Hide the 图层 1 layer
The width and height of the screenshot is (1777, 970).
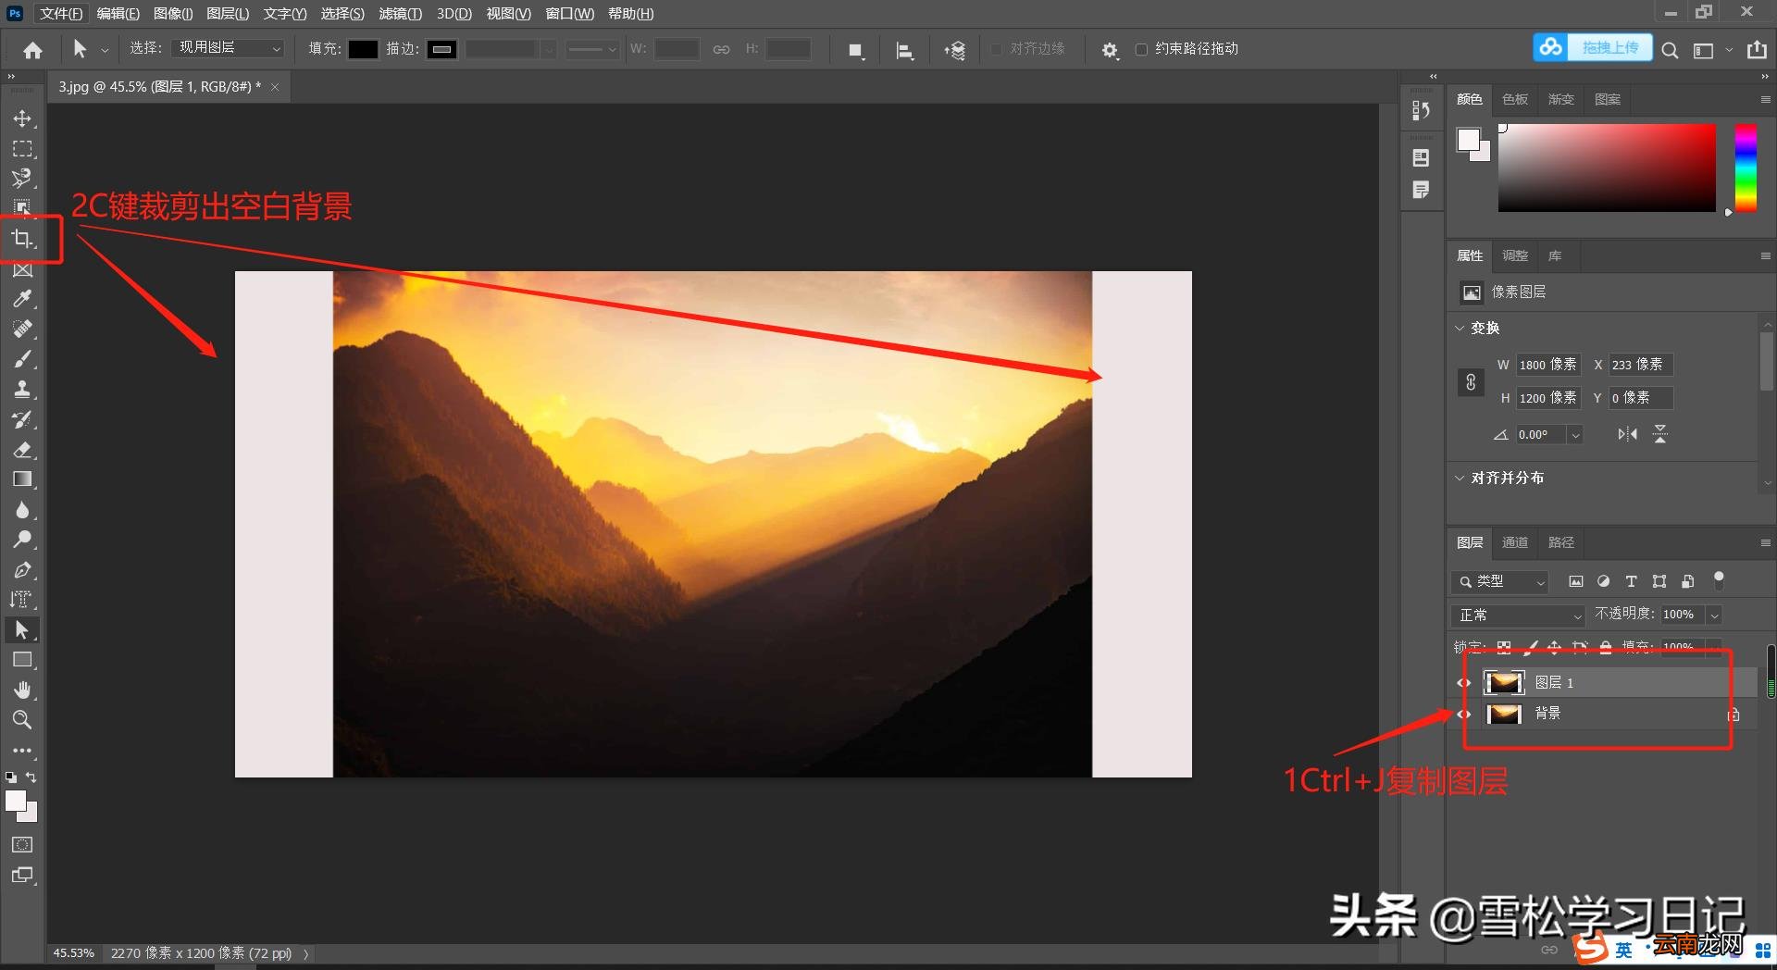tap(1464, 683)
